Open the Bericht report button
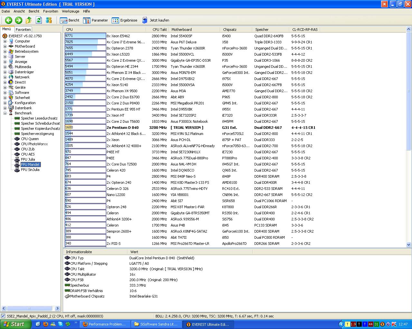The height and width of the screenshot is (329, 412). click(x=70, y=20)
